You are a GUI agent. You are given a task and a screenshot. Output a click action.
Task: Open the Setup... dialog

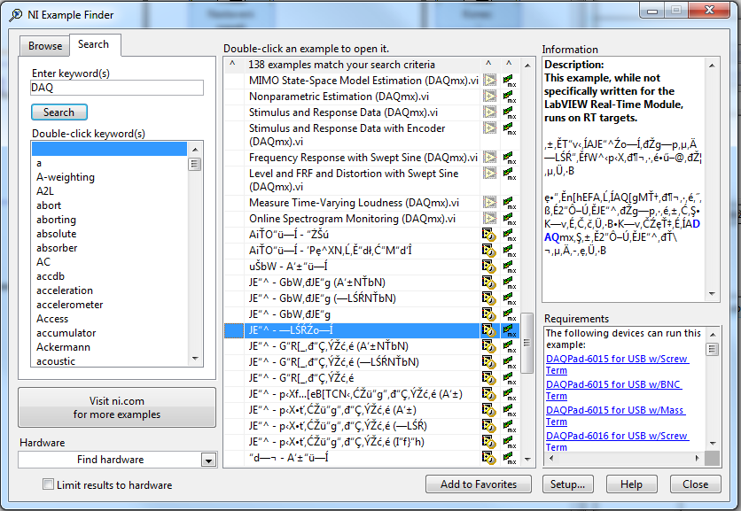(567, 484)
